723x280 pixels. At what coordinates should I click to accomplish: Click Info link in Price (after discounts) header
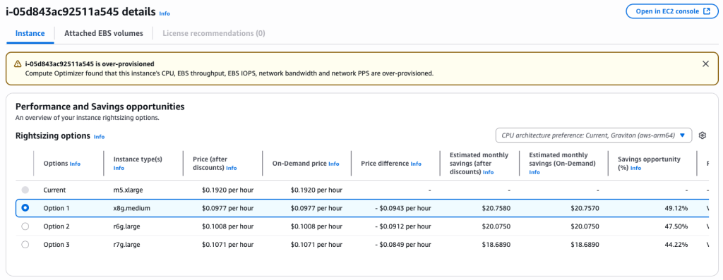[x=232, y=168]
